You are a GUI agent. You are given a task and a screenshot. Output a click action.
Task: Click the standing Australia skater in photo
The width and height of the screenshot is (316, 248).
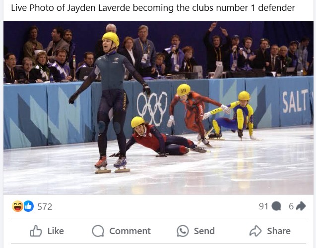(110, 102)
